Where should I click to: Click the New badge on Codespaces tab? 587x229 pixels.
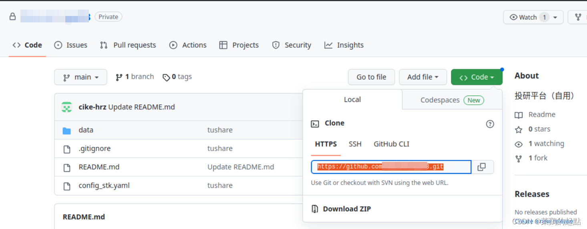pos(474,100)
